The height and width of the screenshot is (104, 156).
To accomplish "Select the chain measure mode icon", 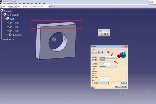I will [x=96, y=53].
